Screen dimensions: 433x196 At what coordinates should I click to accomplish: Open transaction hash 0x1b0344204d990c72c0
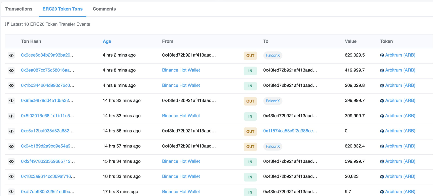pos(48,85)
